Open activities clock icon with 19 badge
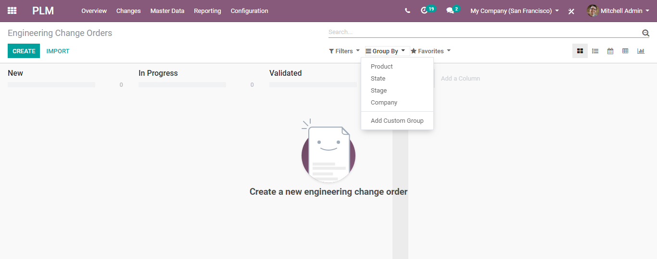This screenshot has width=657, height=259. 428,10
